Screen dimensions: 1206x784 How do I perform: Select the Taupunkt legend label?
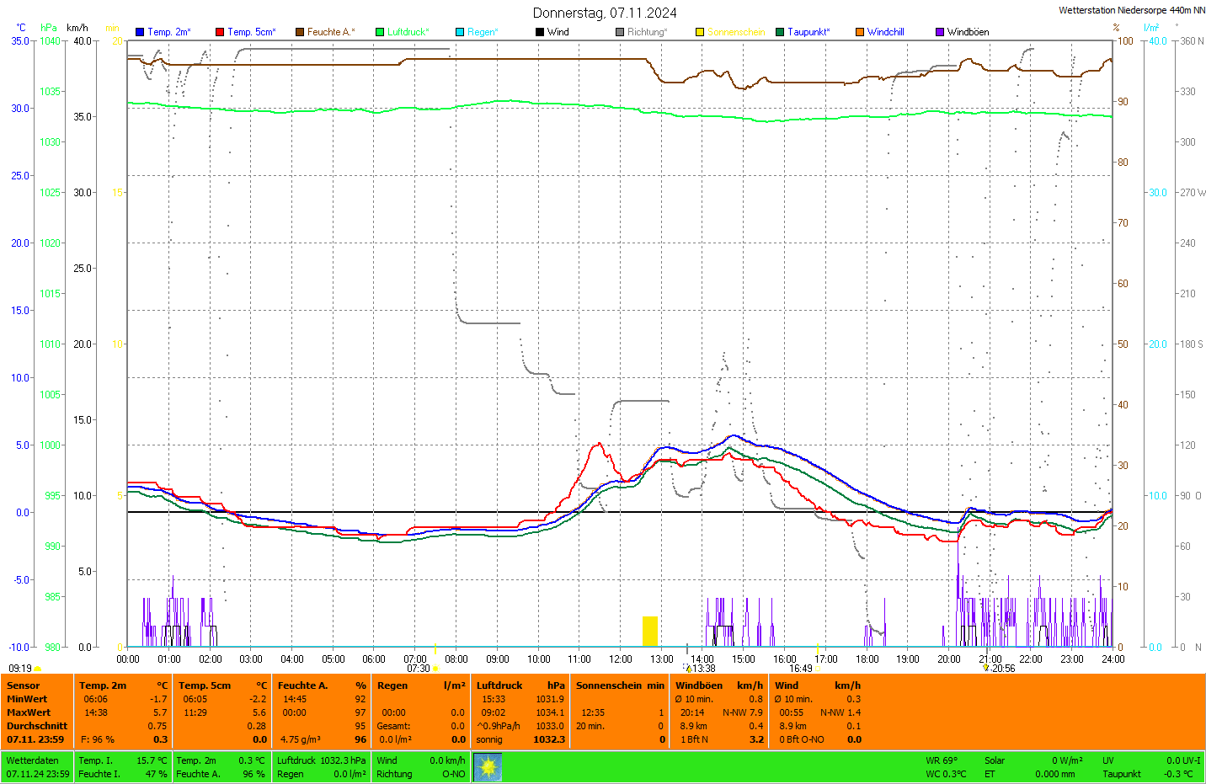click(x=808, y=32)
